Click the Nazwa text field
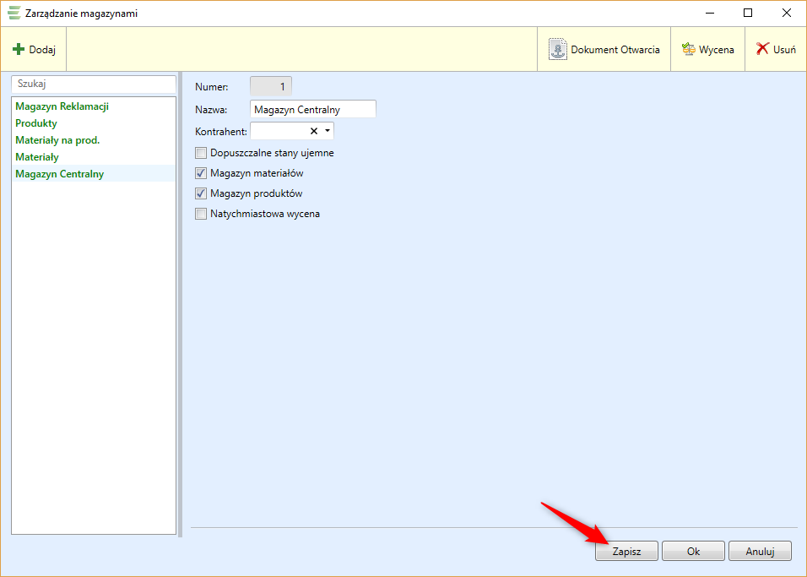The width and height of the screenshot is (807, 577). pos(313,110)
